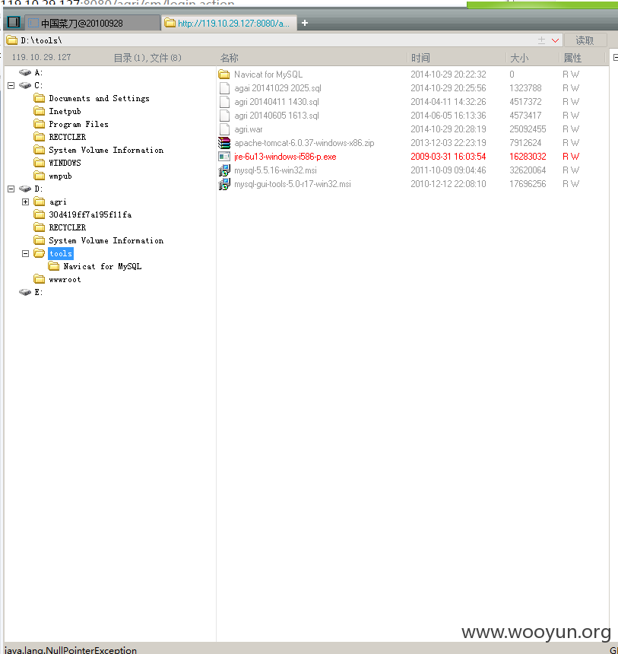
Task: Click the wwwroot folder icon
Action: pos(40,279)
